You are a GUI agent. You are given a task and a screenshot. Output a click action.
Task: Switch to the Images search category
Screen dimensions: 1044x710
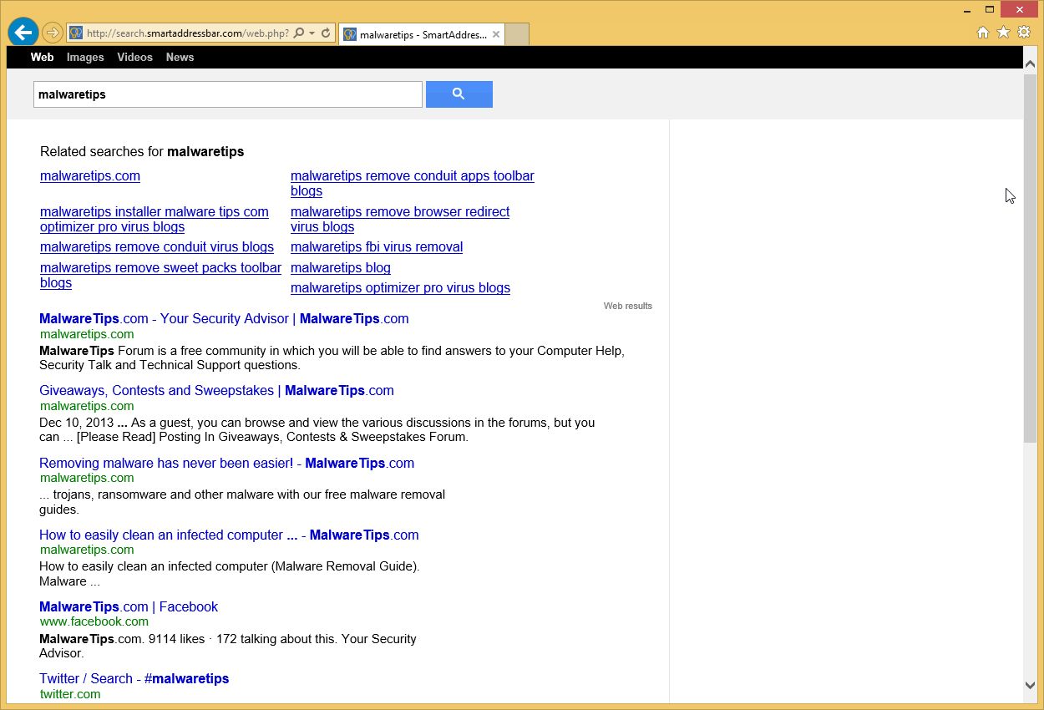84,57
